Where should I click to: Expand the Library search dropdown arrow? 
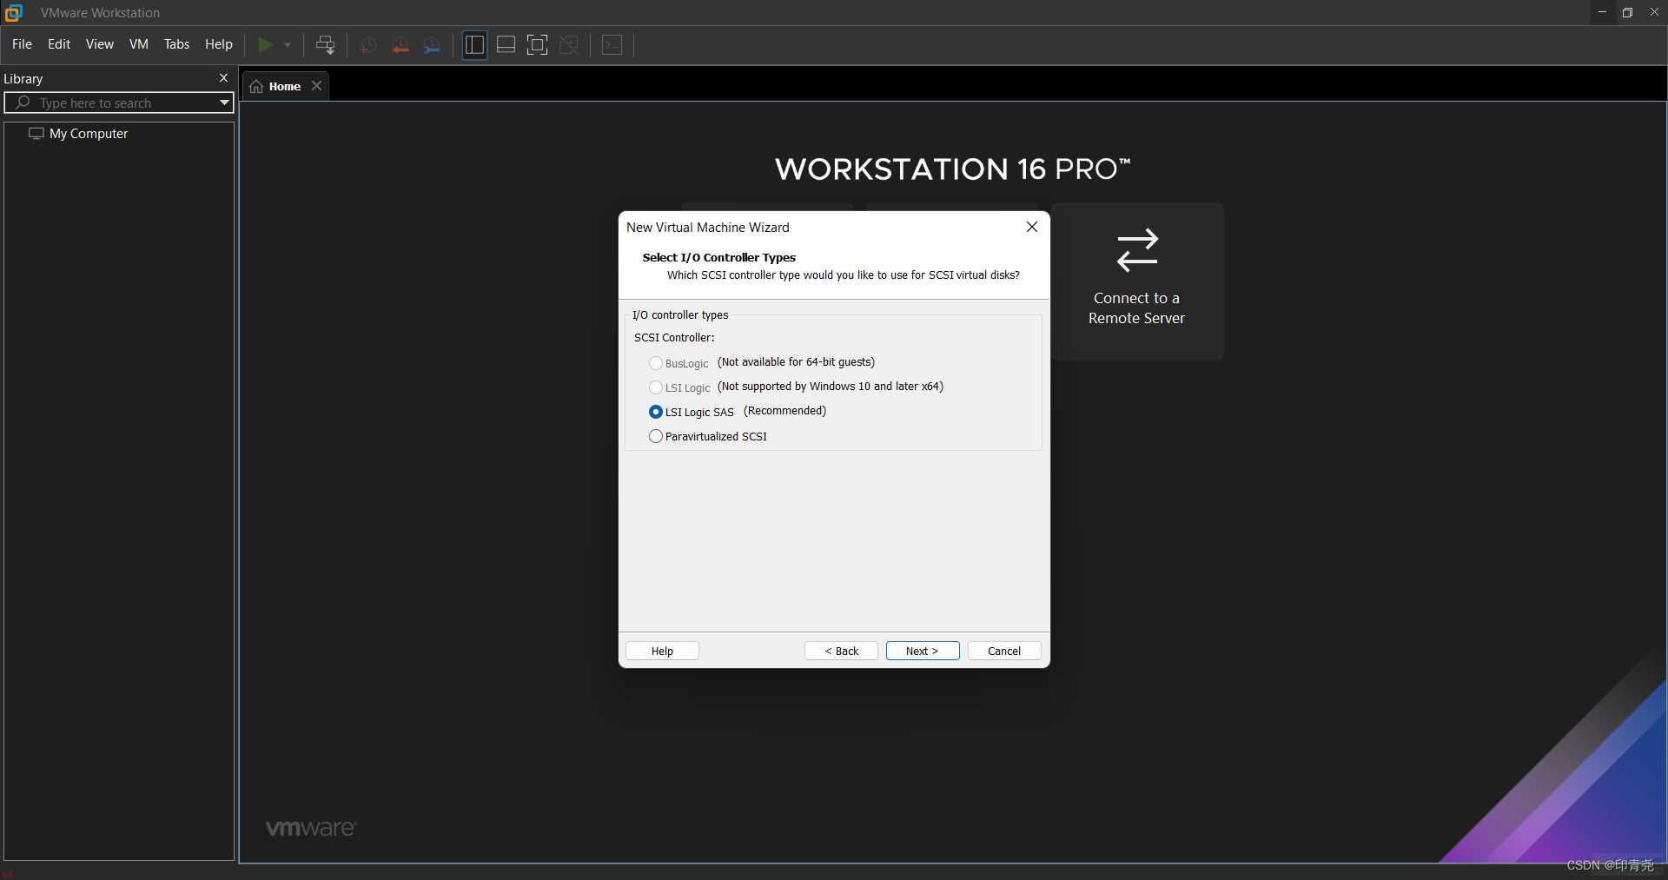224,103
